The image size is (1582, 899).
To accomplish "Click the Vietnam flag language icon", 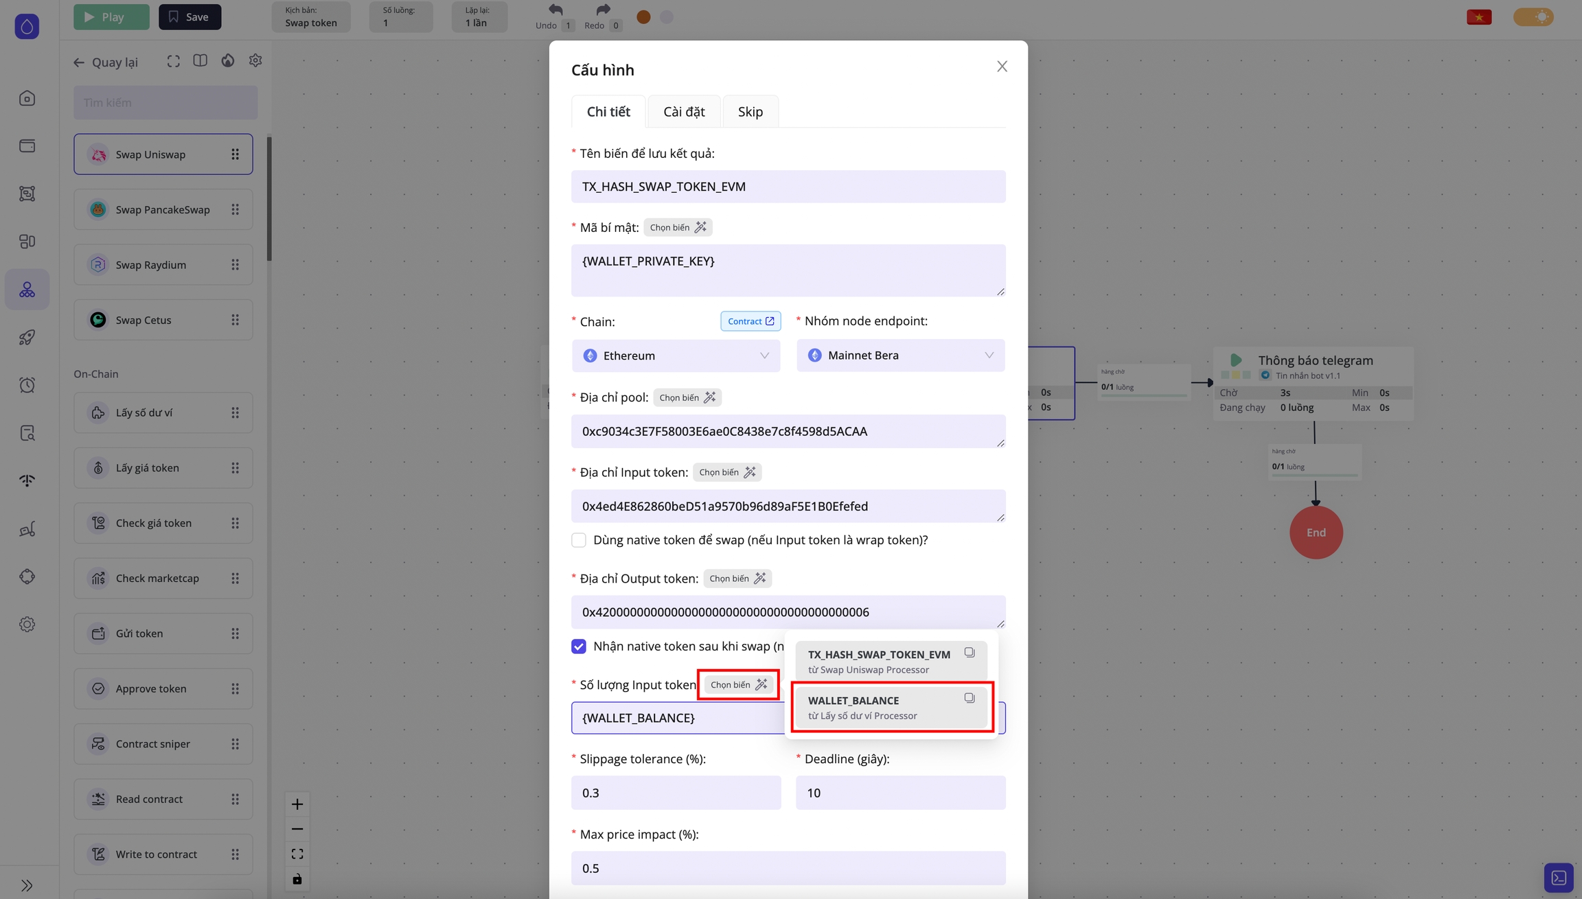I will (1478, 17).
